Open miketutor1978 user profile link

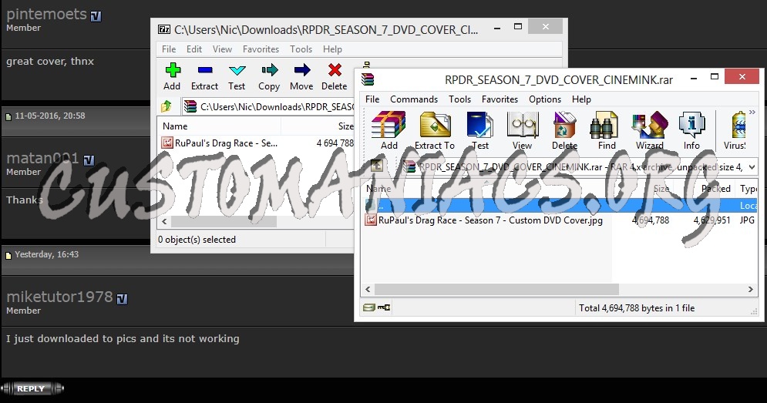59,297
